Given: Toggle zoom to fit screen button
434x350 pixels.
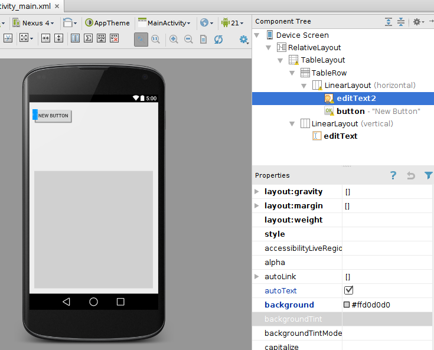Looking at the screenshot, I should pyautogui.click(x=141, y=40).
